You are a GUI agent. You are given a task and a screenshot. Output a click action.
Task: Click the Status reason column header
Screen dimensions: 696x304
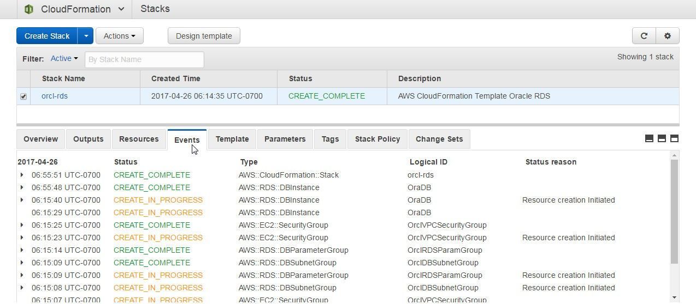point(551,162)
